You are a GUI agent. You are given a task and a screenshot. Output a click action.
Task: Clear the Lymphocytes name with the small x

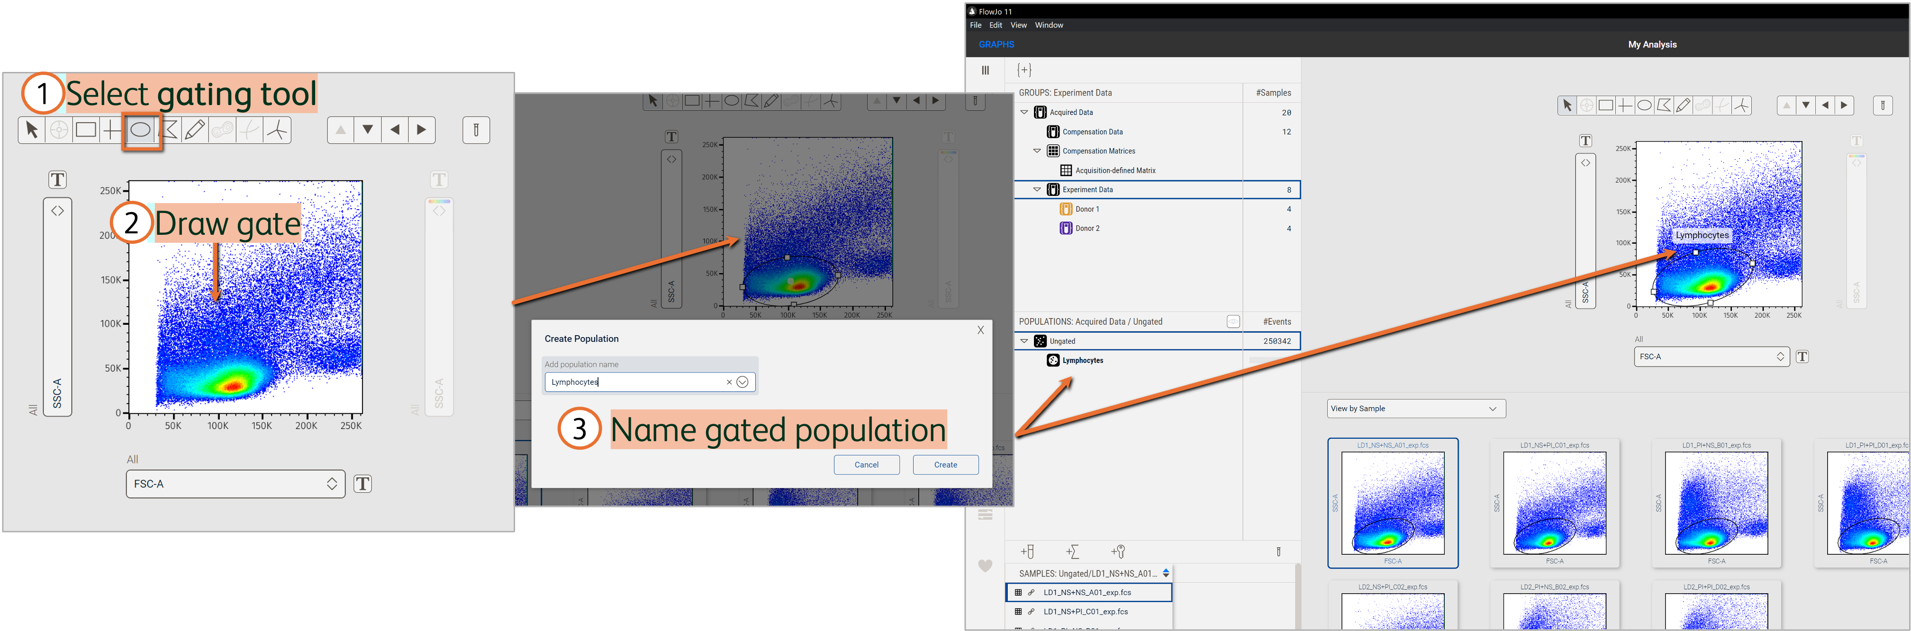[728, 382]
